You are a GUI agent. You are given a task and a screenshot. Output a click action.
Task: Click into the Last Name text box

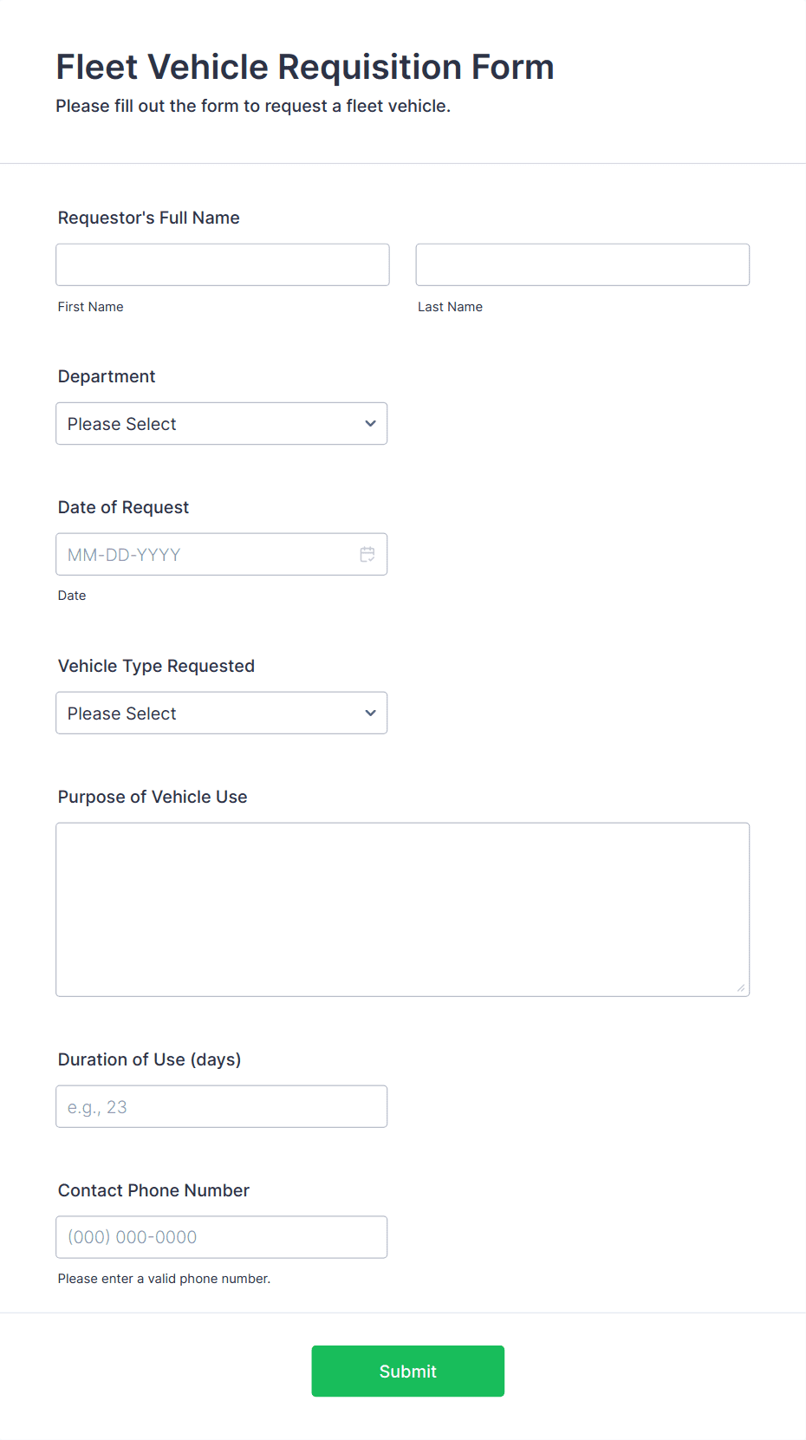tap(582, 264)
